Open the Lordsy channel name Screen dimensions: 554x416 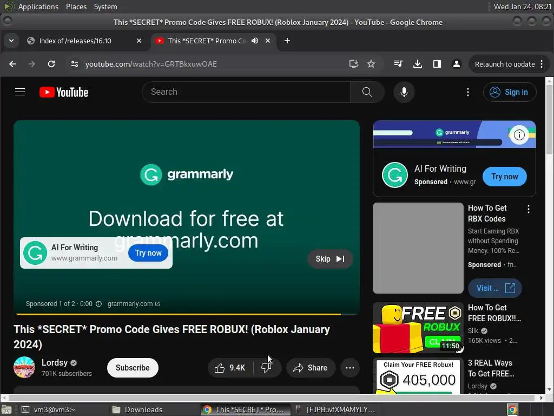(55, 362)
